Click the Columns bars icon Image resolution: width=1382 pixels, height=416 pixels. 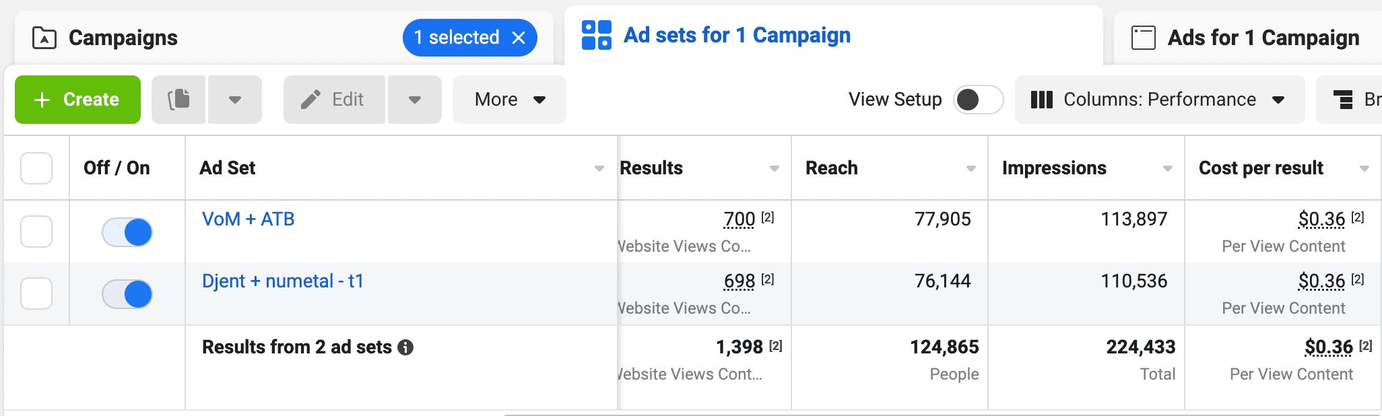[1042, 100]
